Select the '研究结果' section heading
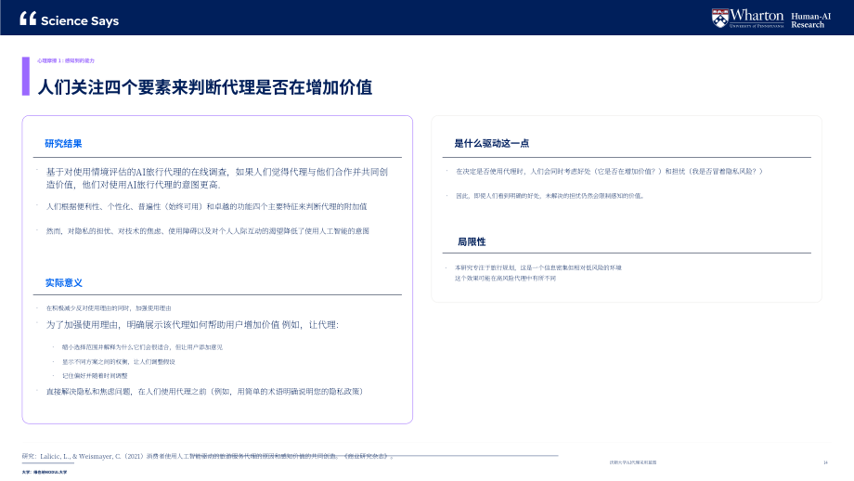The height and width of the screenshot is (481, 854). coord(63,143)
